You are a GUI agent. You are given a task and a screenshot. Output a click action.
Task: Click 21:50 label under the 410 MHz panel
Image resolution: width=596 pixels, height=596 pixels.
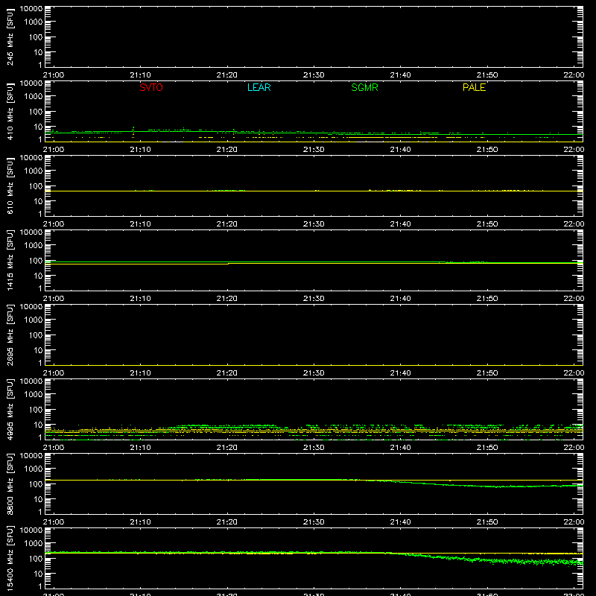(487, 150)
